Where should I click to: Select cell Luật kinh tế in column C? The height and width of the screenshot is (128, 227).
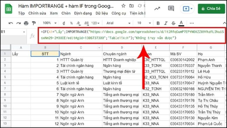[x=81, y=83]
